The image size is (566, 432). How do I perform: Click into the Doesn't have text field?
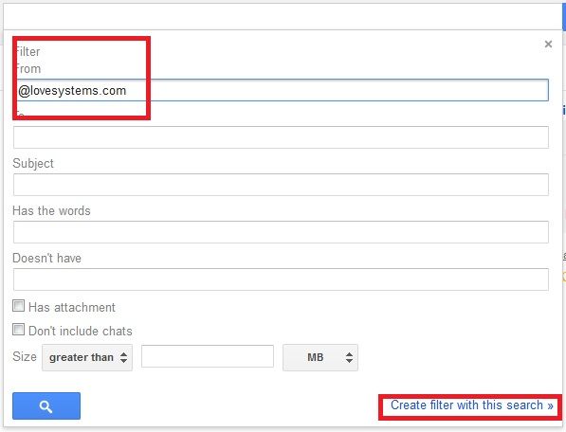tap(281, 279)
